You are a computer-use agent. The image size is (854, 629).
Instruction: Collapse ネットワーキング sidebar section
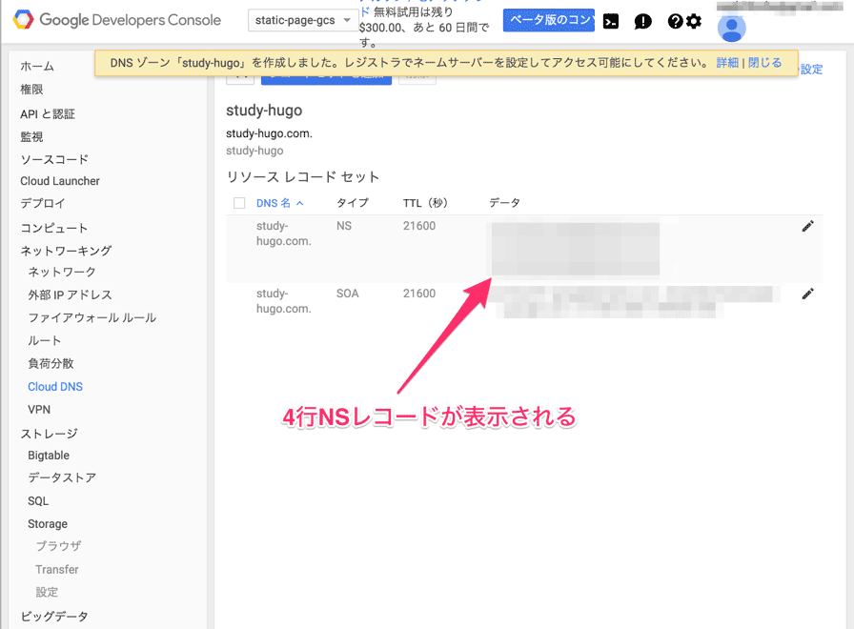tap(66, 251)
